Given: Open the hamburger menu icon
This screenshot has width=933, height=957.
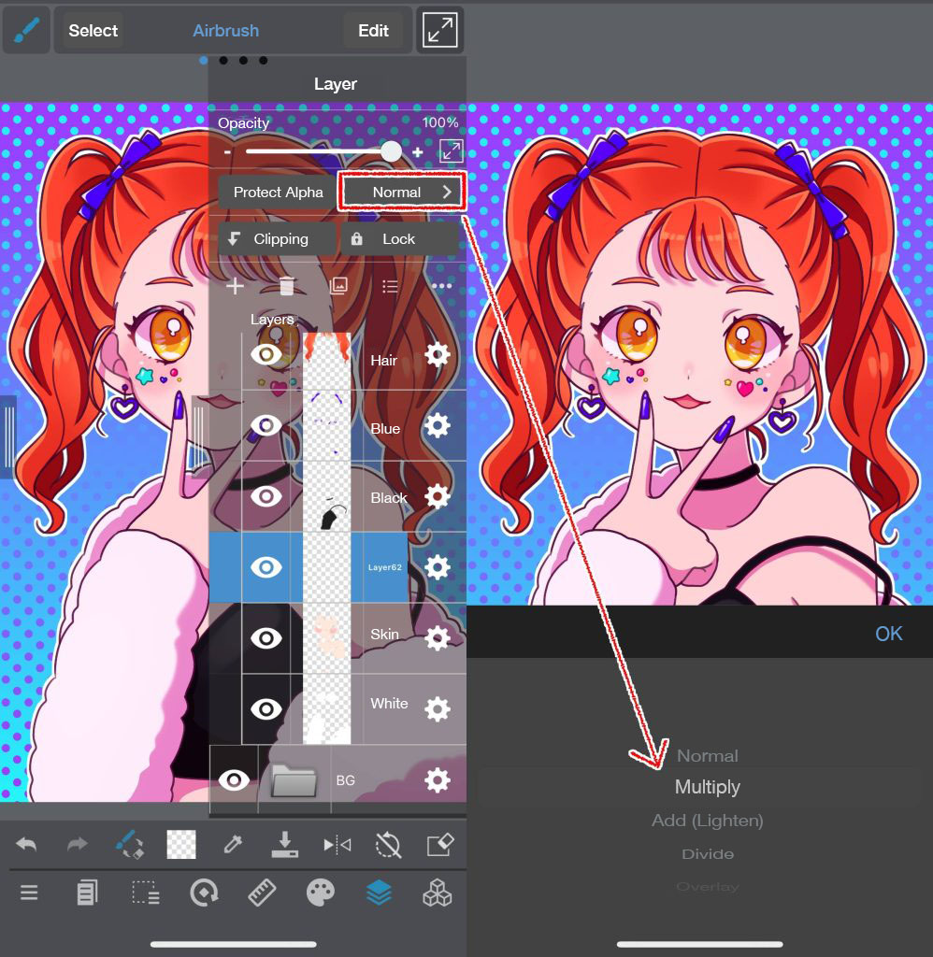Looking at the screenshot, I should [29, 893].
